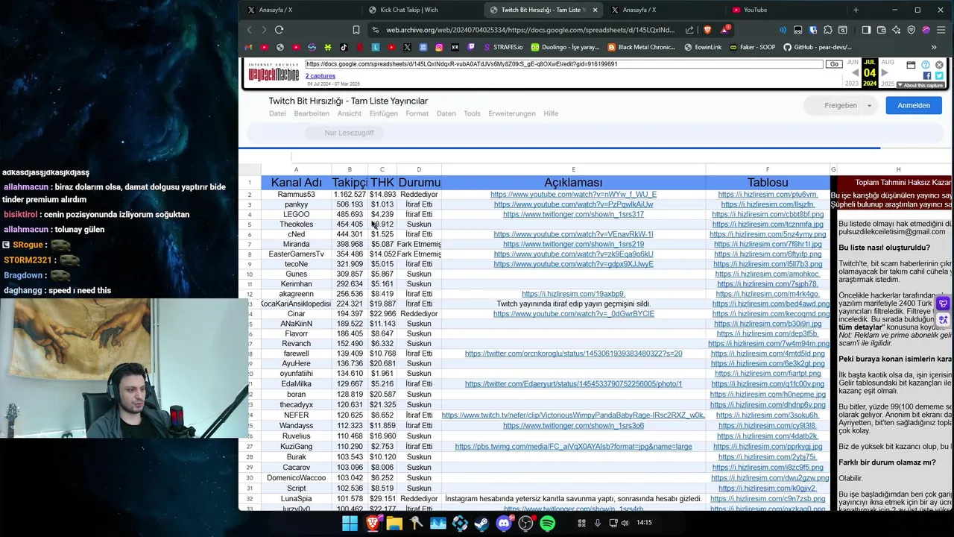Open Discord from the taskbar
954x537 pixels.
point(504,523)
